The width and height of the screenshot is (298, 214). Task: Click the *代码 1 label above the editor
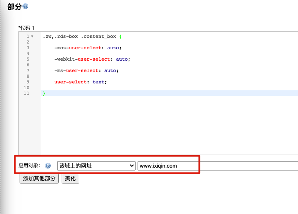click(x=27, y=28)
